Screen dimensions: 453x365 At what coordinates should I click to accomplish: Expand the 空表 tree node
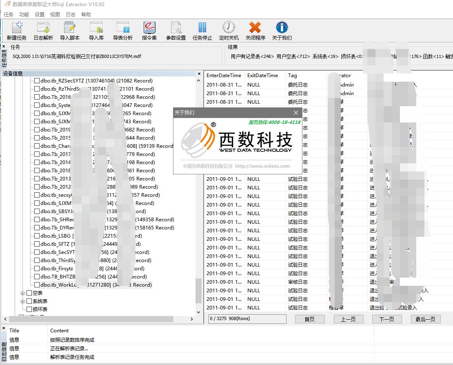point(22,293)
